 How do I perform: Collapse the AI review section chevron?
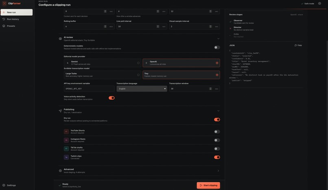[x=218, y=39]
